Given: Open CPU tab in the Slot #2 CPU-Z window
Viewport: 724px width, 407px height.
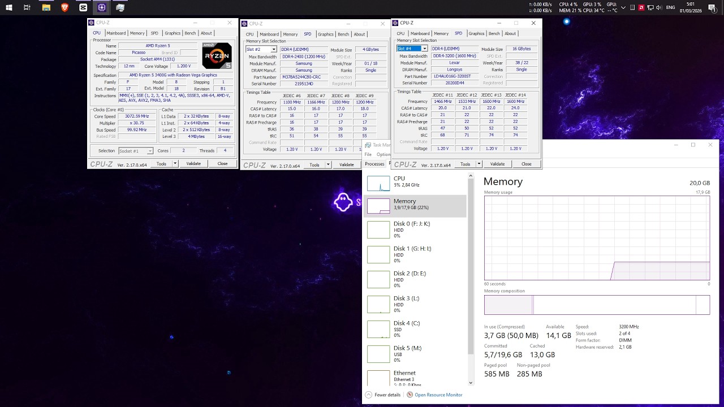Looking at the screenshot, I should tap(249, 34).
